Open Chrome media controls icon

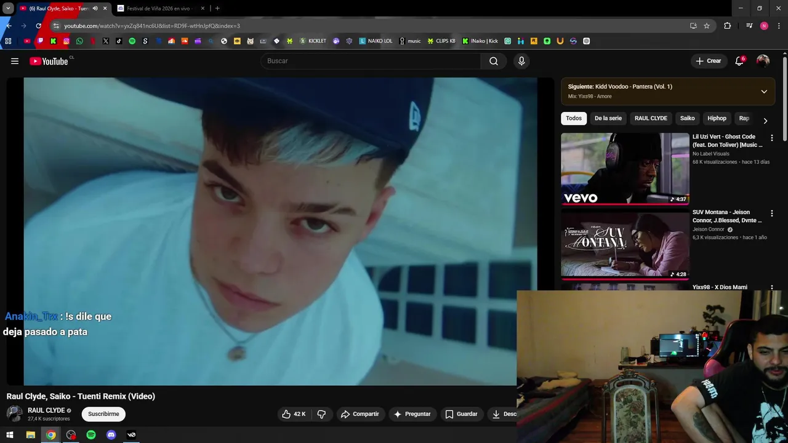pos(749,26)
